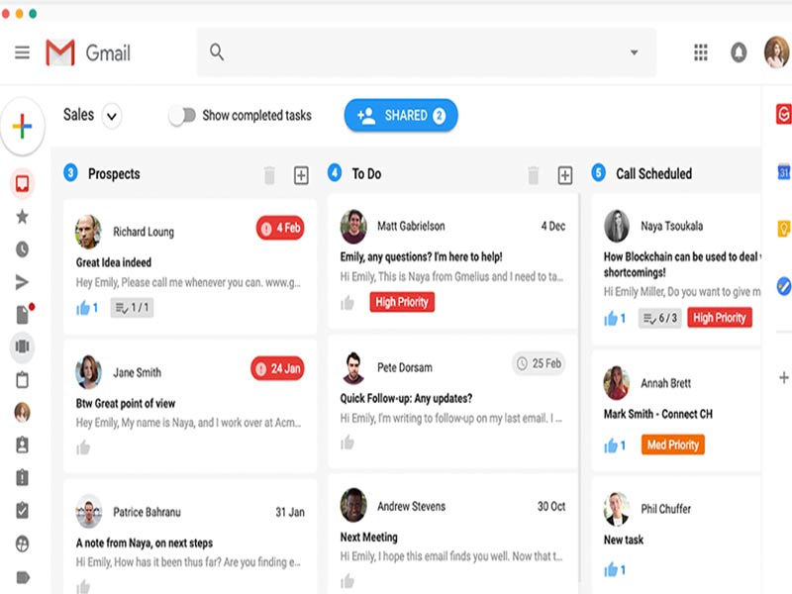Open Snoozed clock icon in sidebar
The image size is (792, 594).
(22, 249)
